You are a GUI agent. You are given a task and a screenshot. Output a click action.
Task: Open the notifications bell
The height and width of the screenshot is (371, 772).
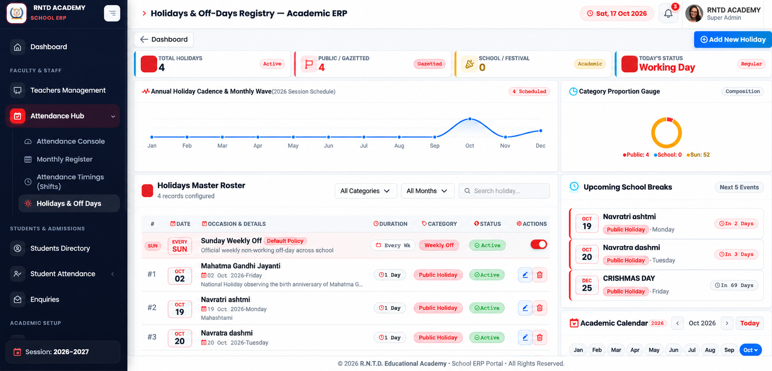pos(668,13)
